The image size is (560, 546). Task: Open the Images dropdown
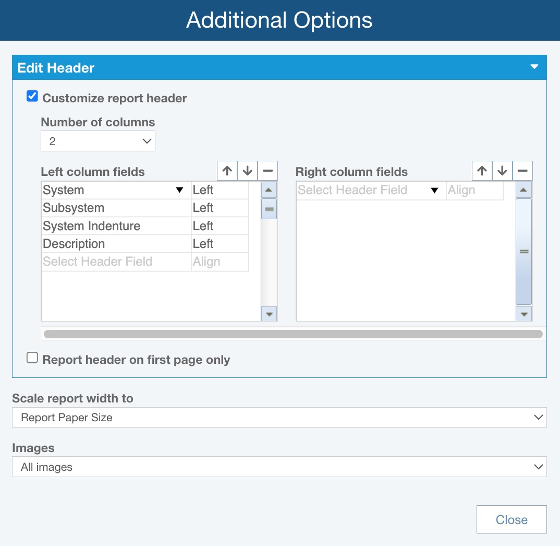coord(279,467)
